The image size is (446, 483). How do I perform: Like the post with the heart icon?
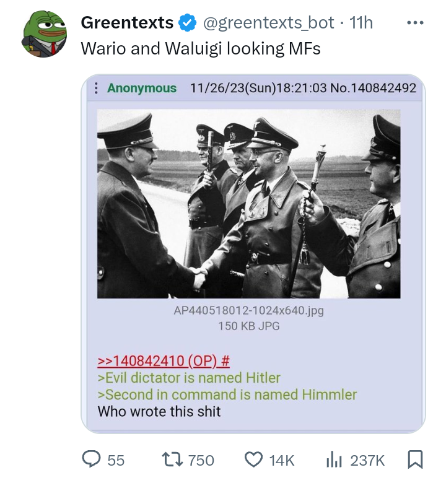pos(254,459)
